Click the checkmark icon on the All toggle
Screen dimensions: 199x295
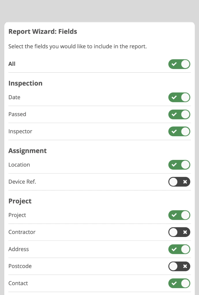[x=174, y=64]
